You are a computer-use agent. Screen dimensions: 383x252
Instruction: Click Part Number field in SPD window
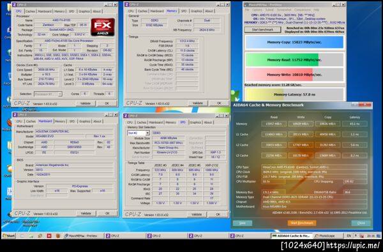coord(169,152)
